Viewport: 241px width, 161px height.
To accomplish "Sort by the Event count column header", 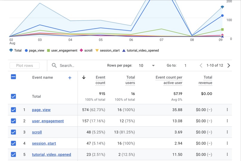I will coord(100,80).
